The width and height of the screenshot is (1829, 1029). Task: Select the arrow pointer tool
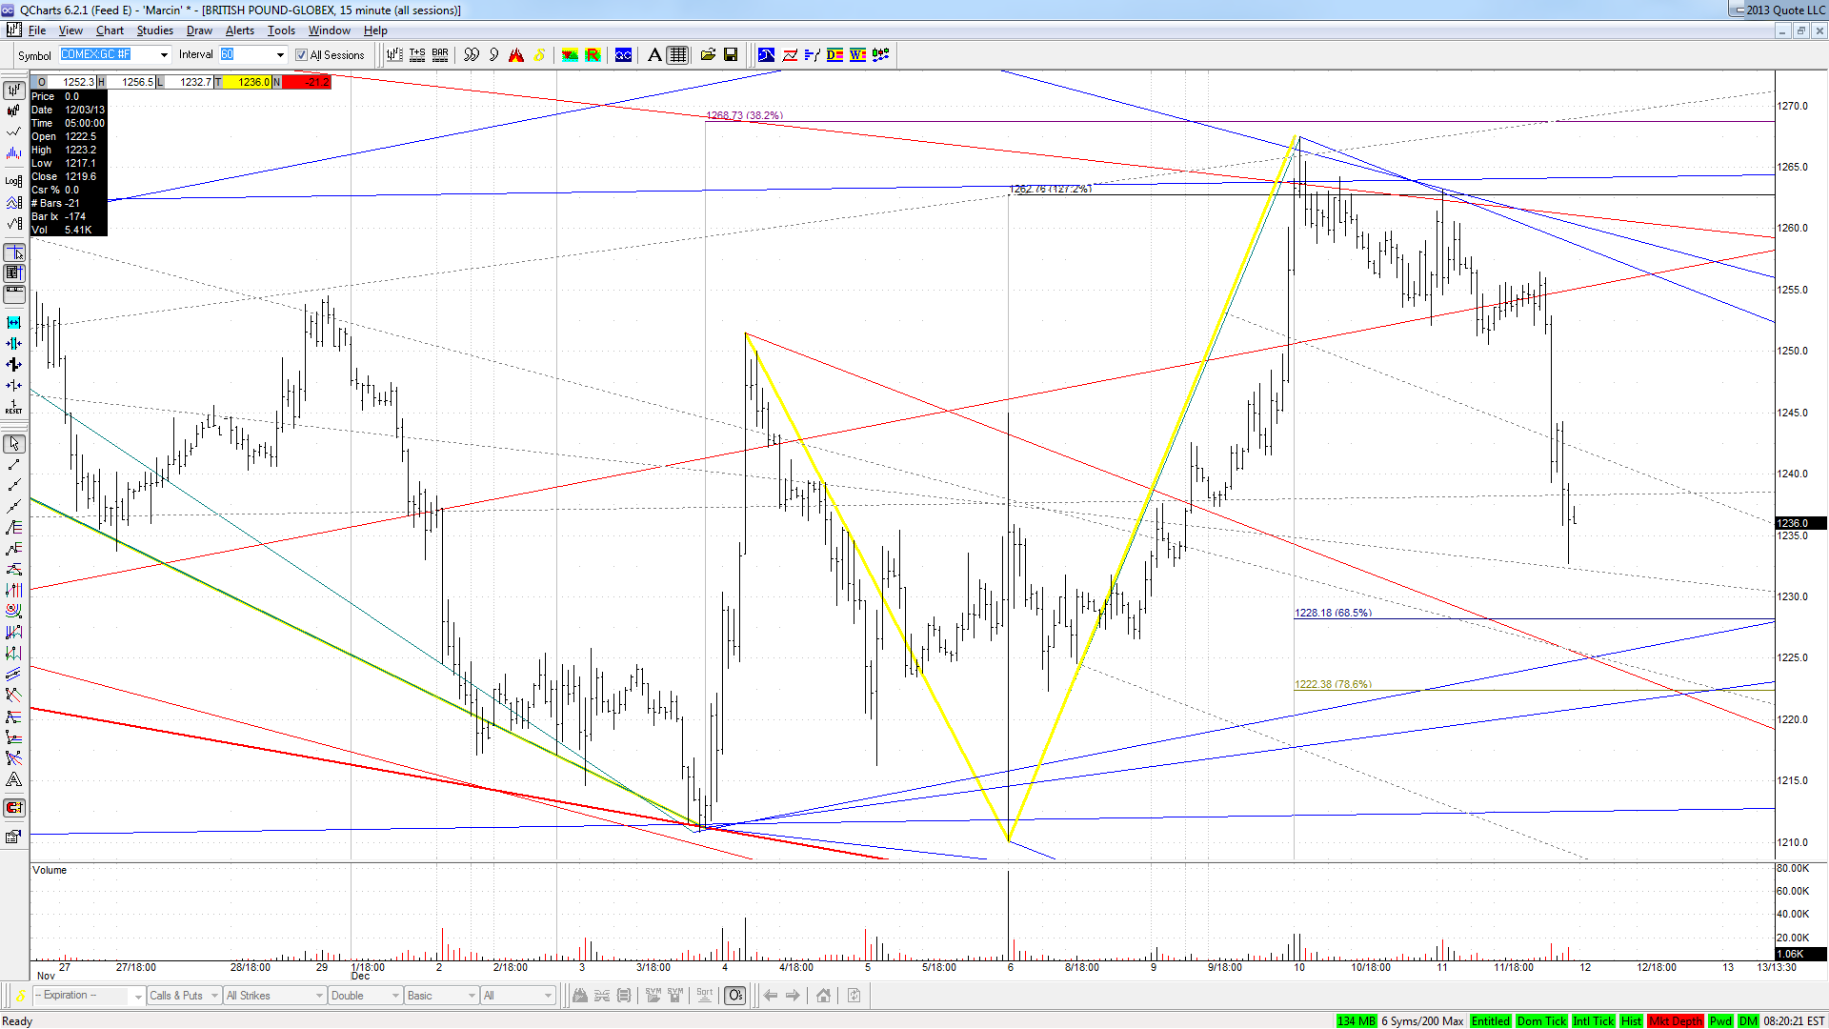[x=13, y=444]
